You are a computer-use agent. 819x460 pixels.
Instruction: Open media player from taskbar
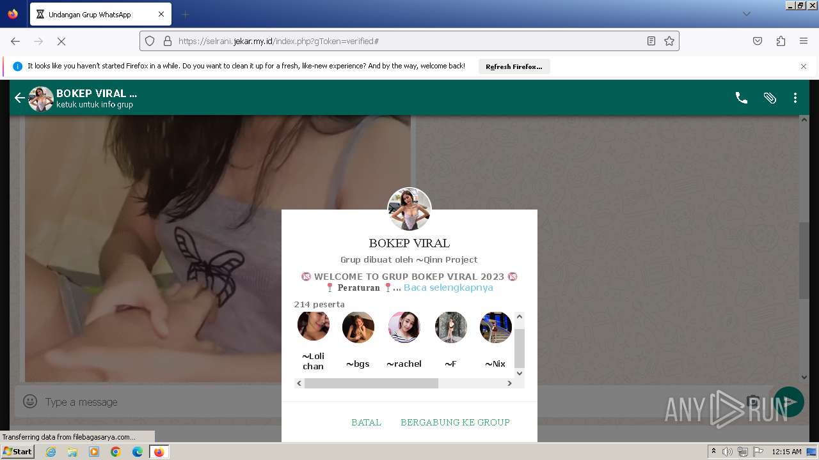[94, 452]
